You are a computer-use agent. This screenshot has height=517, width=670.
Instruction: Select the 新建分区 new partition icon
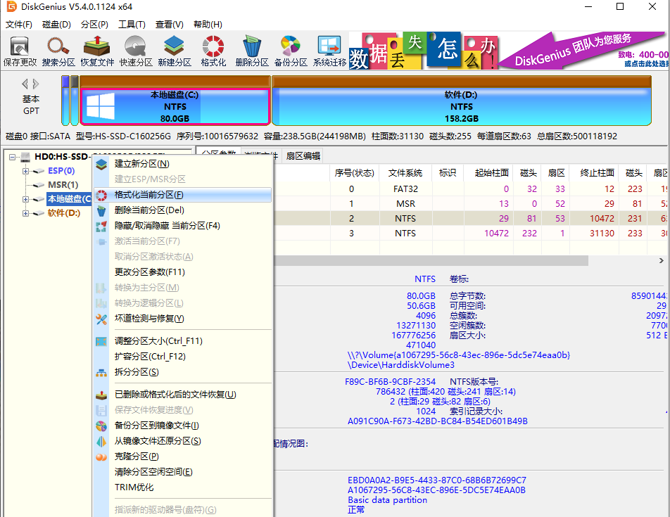click(x=174, y=49)
